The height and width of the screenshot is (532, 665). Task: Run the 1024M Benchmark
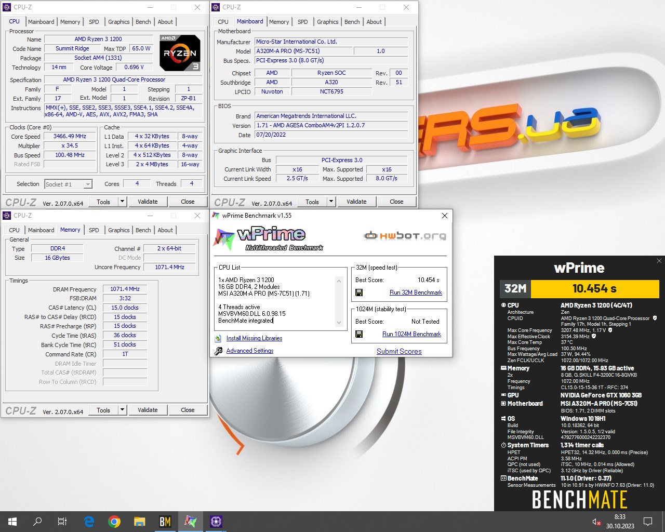point(411,334)
